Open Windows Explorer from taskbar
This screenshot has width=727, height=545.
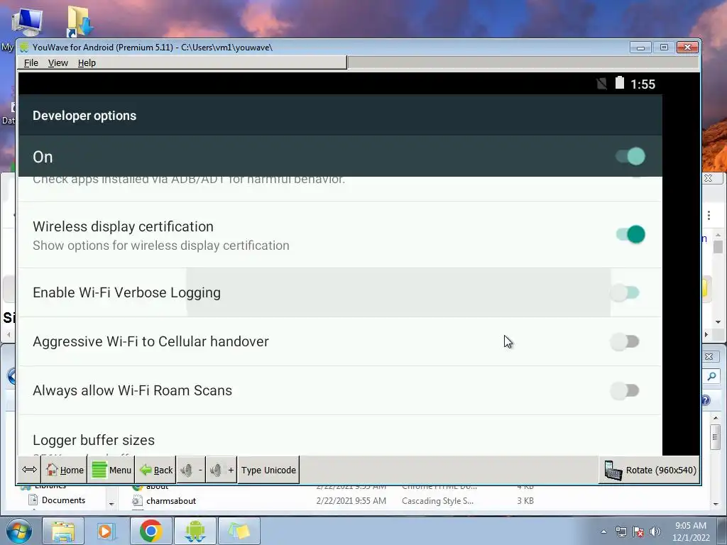(63, 531)
